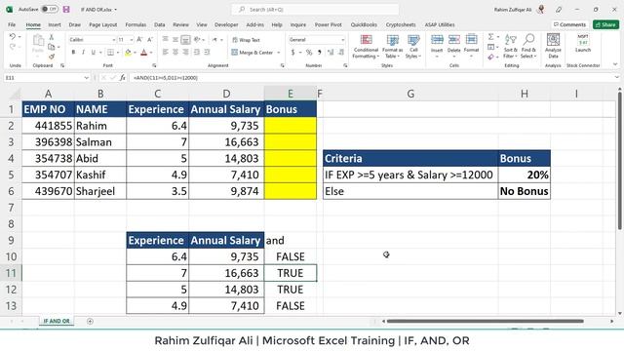Click the Comments button
624x351 pixels.
[569, 24]
